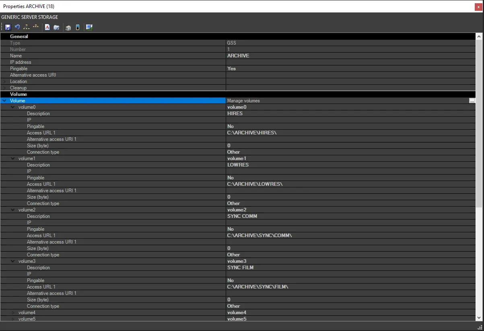Click the vertical scrollbar down arrow

point(479,318)
